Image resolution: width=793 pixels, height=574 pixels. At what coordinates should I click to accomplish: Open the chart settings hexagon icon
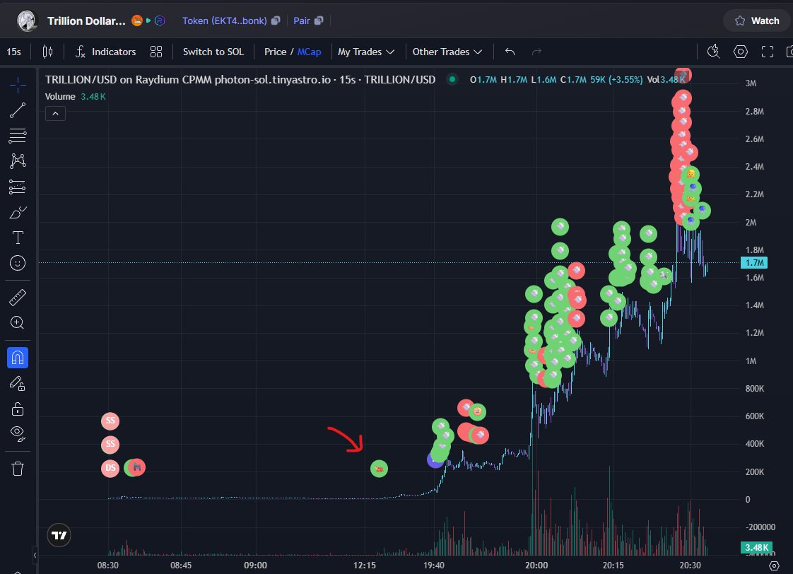coord(741,52)
